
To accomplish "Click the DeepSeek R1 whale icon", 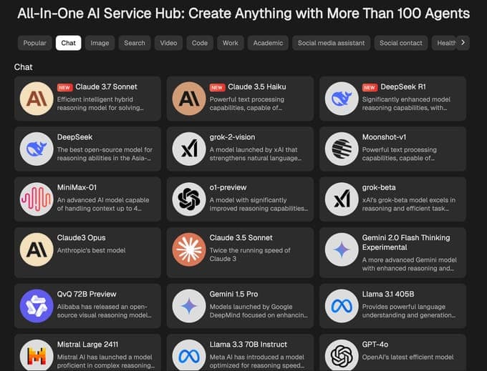I will pyautogui.click(x=342, y=99).
